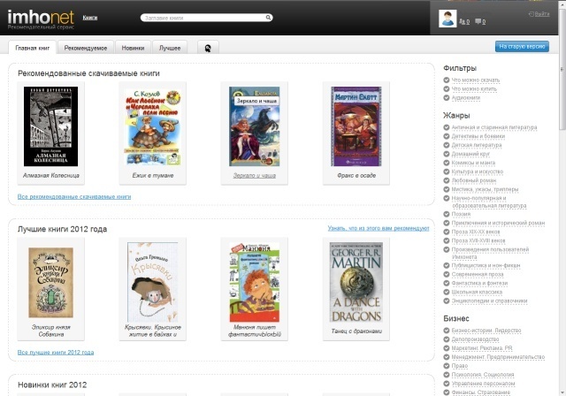Open the user avatar profile picture
The width and height of the screenshot is (566, 396).
(447, 19)
